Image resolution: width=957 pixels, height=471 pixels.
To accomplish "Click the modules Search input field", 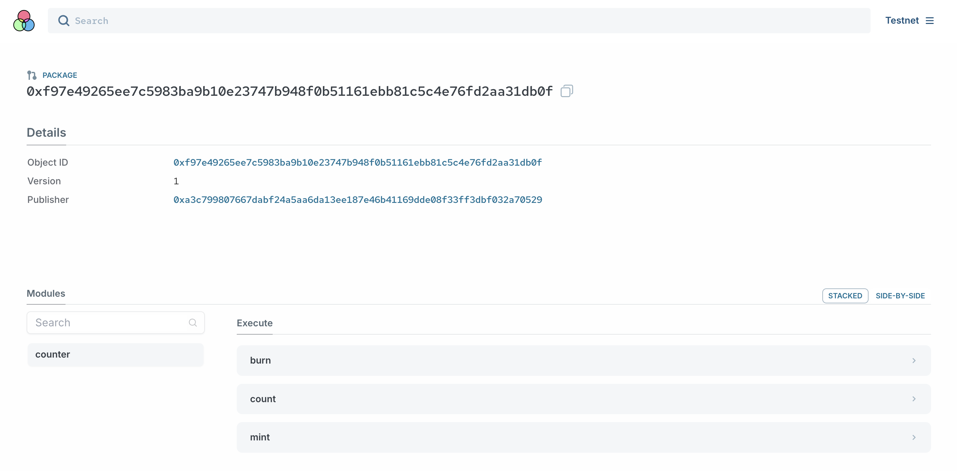I will pos(115,323).
